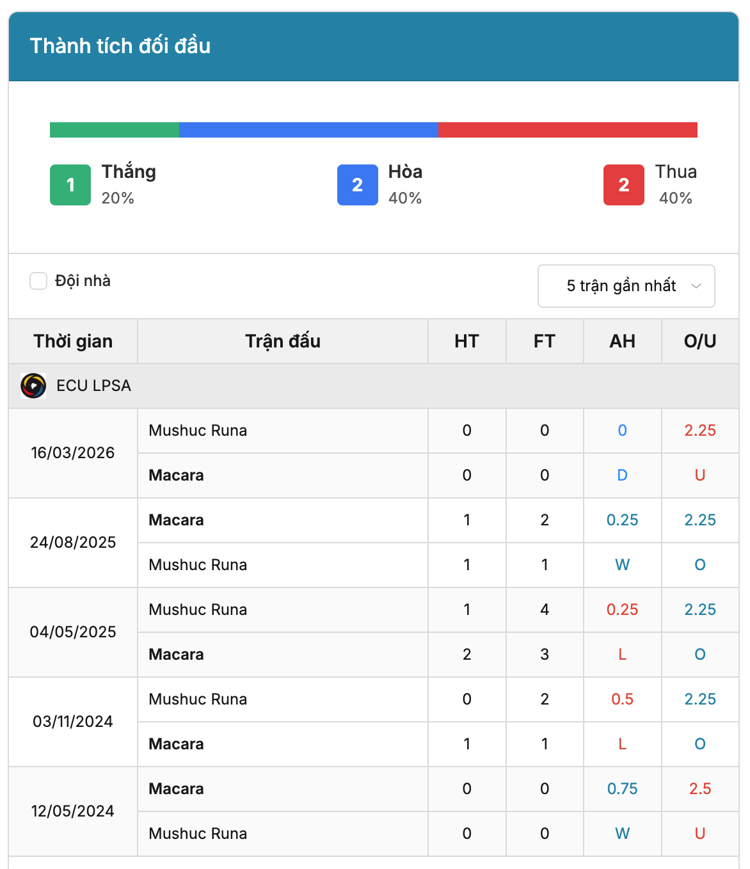The width and height of the screenshot is (750, 869).
Task: Click the AH column header
Action: (x=622, y=341)
